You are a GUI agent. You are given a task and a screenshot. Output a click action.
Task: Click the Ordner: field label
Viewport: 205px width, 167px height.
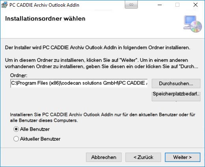click(x=19, y=76)
